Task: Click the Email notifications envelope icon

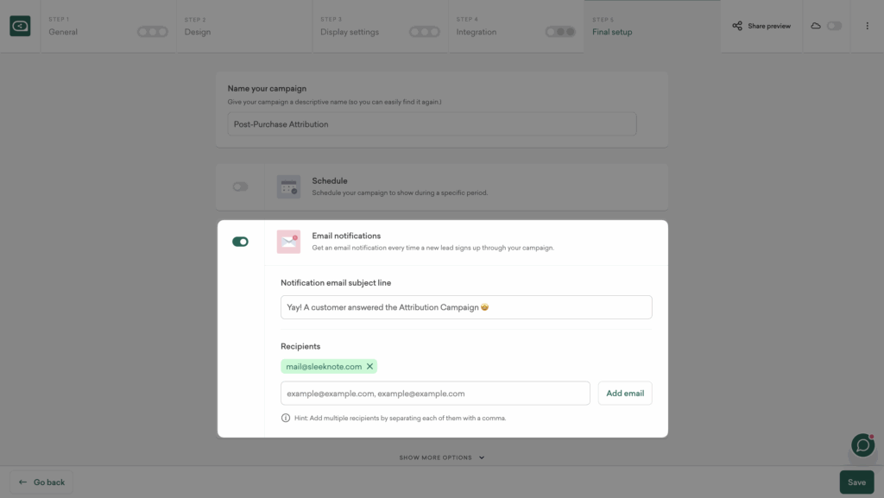Action: point(288,243)
